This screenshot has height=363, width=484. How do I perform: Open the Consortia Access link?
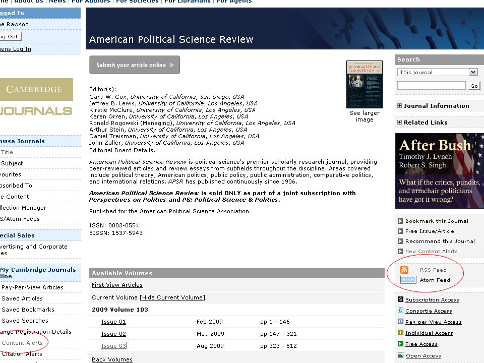pyautogui.click(x=429, y=311)
